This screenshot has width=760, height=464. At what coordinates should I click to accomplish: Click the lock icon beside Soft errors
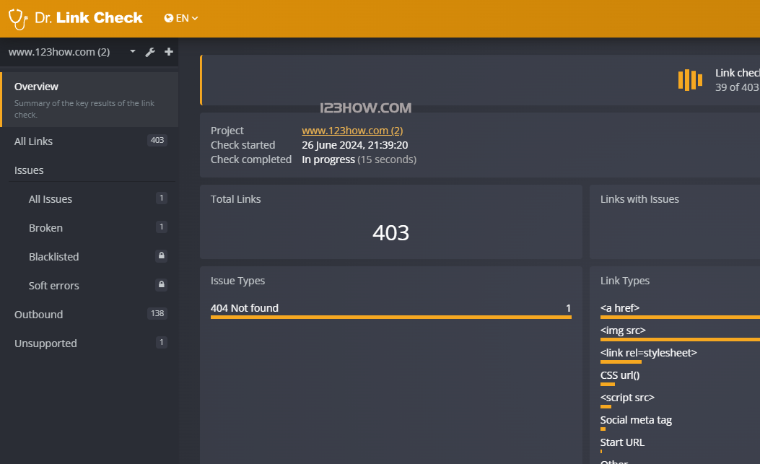click(x=162, y=285)
